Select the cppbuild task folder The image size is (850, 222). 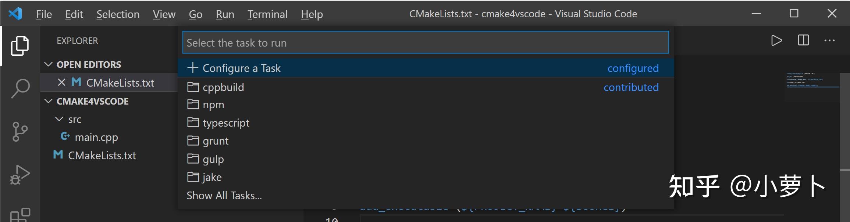point(223,87)
